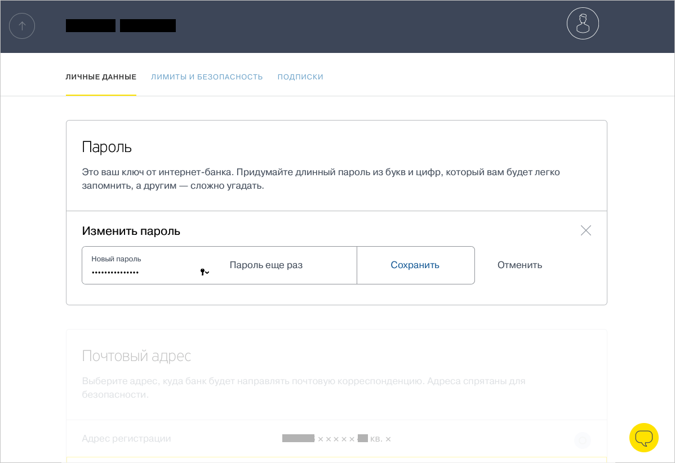Open the user profile avatar icon
Image resolution: width=675 pixels, height=463 pixels.
(x=583, y=23)
